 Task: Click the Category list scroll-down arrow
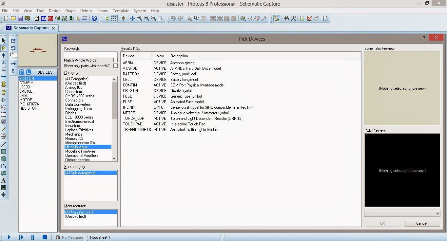(114, 158)
